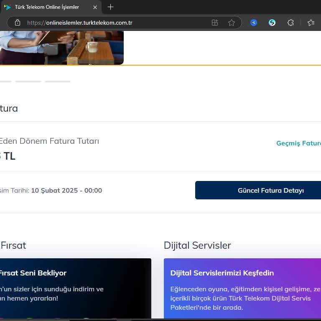This screenshot has width=321, height=321.
Task: Select the date text 10 Şubat 2025 - 00:00
Action: point(66,191)
